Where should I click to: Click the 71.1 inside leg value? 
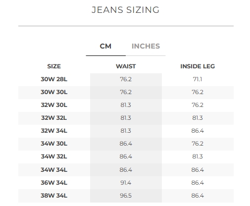pyautogui.click(x=198, y=79)
